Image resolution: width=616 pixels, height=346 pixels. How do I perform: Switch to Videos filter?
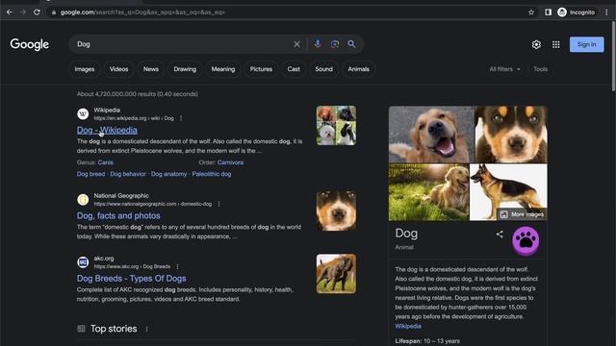tap(118, 69)
